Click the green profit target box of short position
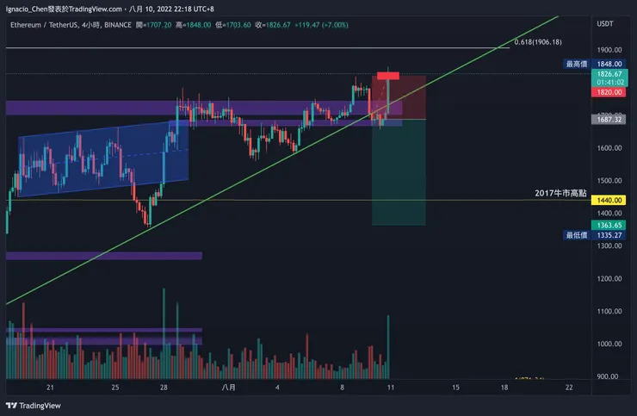The image size is (637, 416). (399, 172)
